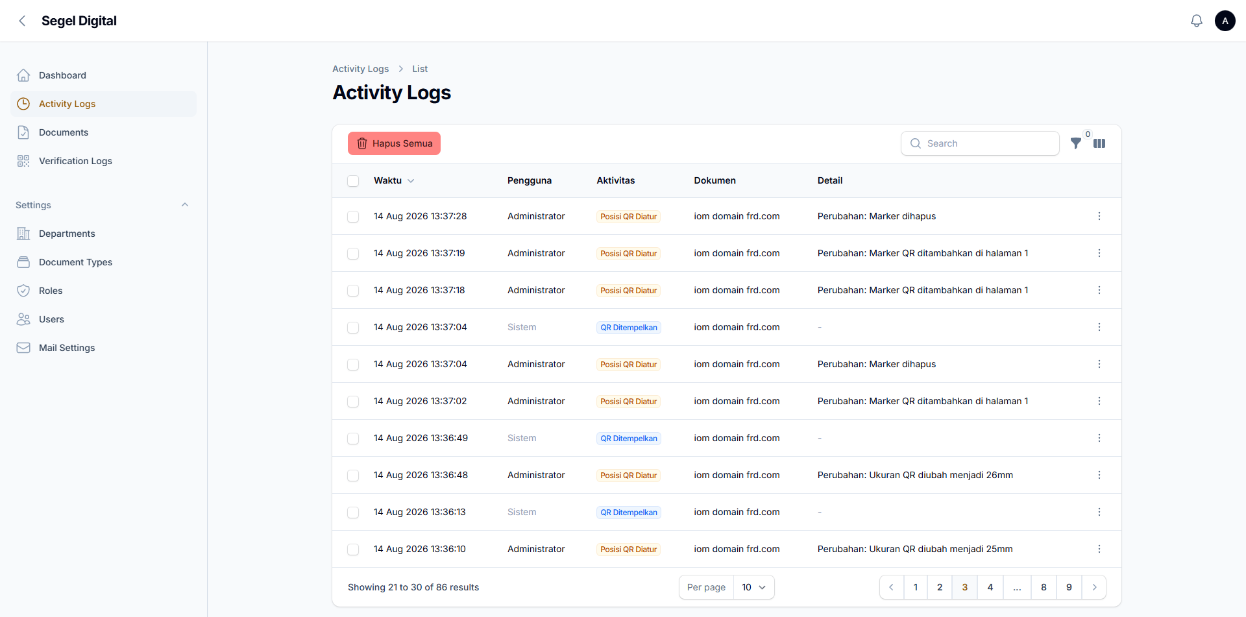Check the row dated 14 Aug 2026 13:37:28
This screenshot has width=1246, height=617.
click(x=353, y=217)
